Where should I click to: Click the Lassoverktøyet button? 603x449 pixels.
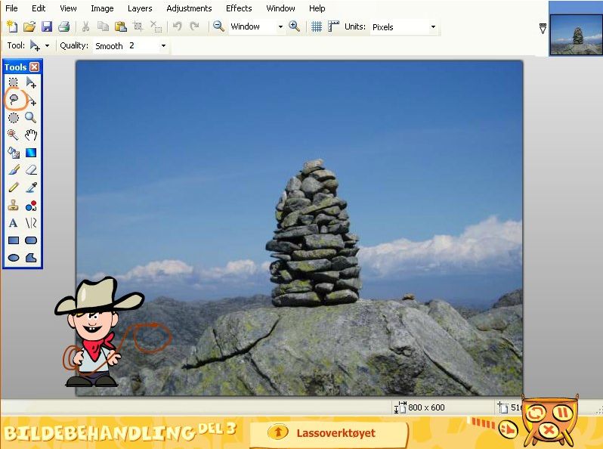pos(327,433)
